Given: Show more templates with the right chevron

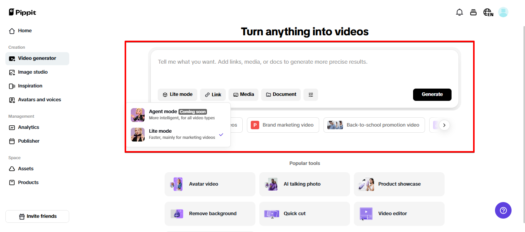Looking at the screenshot, I should point(444,125).
